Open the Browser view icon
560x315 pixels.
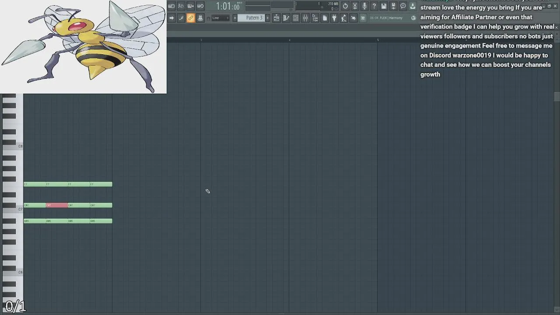(315, 18)
